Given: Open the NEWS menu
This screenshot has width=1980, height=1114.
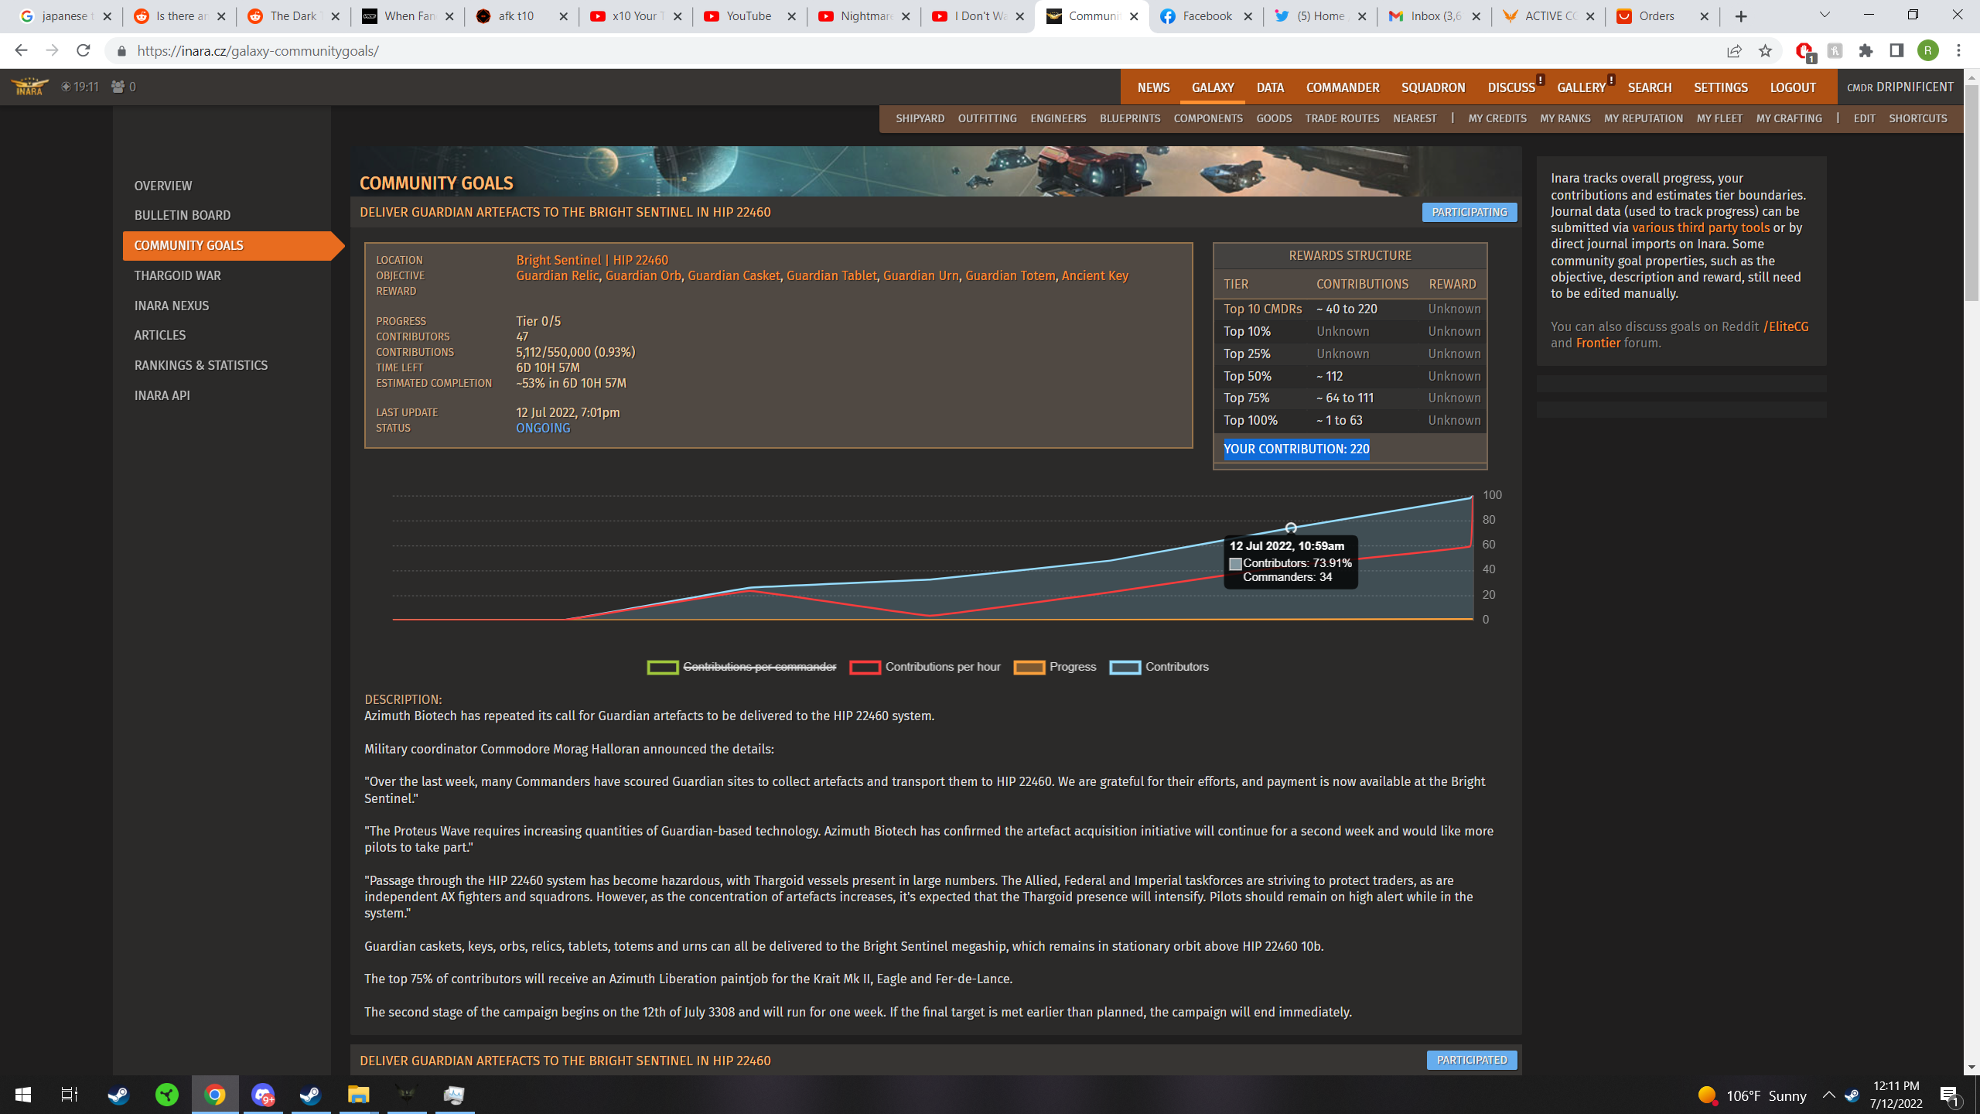Looking at the screenshot, I should pyautogui.click(x=1153, y=87).
